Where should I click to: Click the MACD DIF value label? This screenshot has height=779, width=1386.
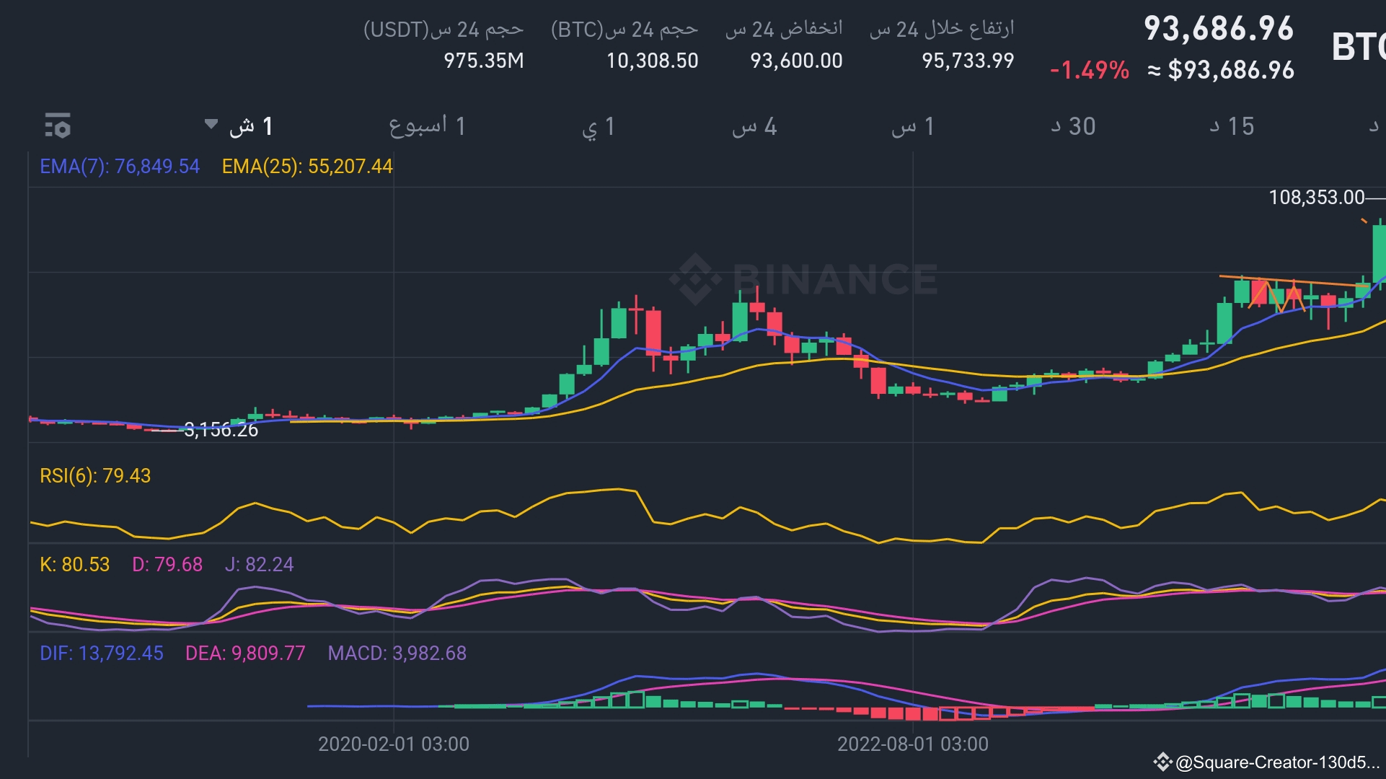coord(101,653)
